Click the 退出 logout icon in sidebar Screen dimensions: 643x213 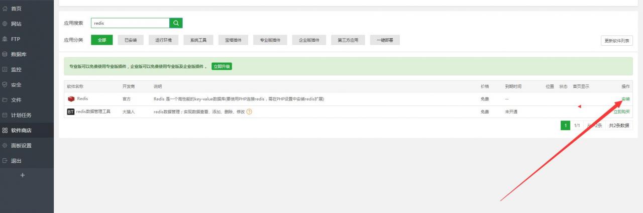pyautogui.click(x=5, y=161)
